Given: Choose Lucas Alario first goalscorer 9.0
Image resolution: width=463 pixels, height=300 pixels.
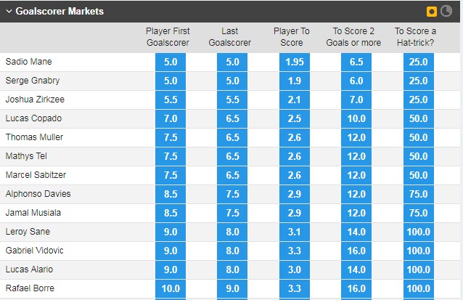Looking at the screenshot, I should (171, 269).
